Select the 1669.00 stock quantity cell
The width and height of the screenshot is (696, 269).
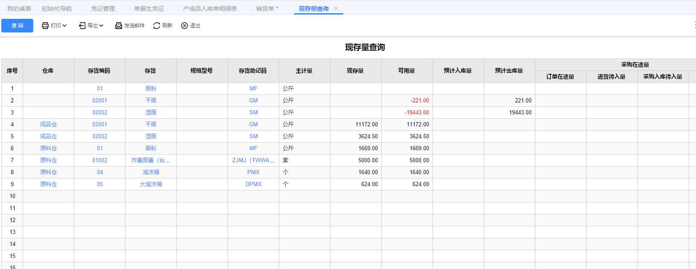[x=356, y=149]
